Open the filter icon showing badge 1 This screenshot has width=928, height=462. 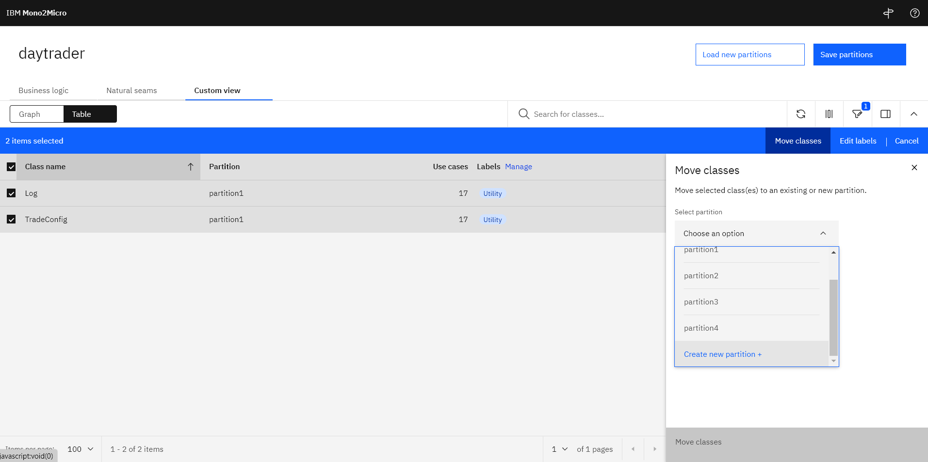(x=857, y=114)
